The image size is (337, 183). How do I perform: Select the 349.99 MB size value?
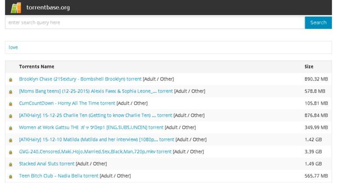[316, 128]
